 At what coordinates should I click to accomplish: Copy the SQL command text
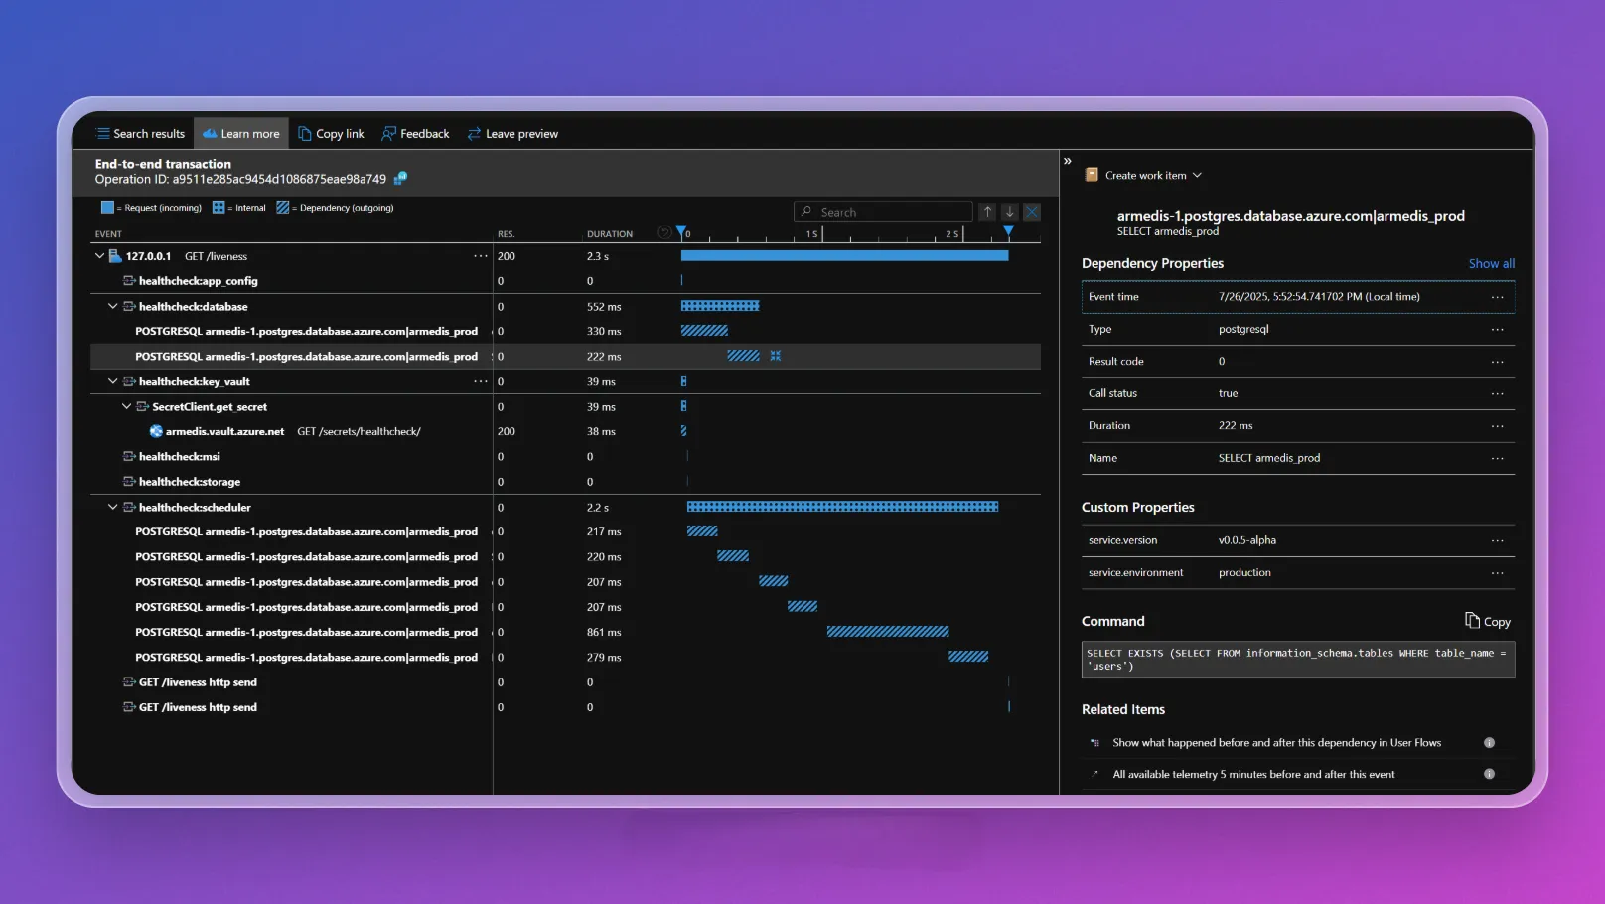point(1487,622)
